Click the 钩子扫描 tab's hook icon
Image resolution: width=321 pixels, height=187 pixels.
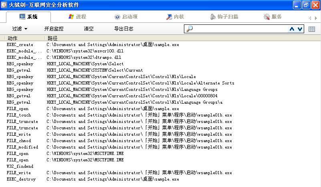pyautogui.click(x=213, y=17)
